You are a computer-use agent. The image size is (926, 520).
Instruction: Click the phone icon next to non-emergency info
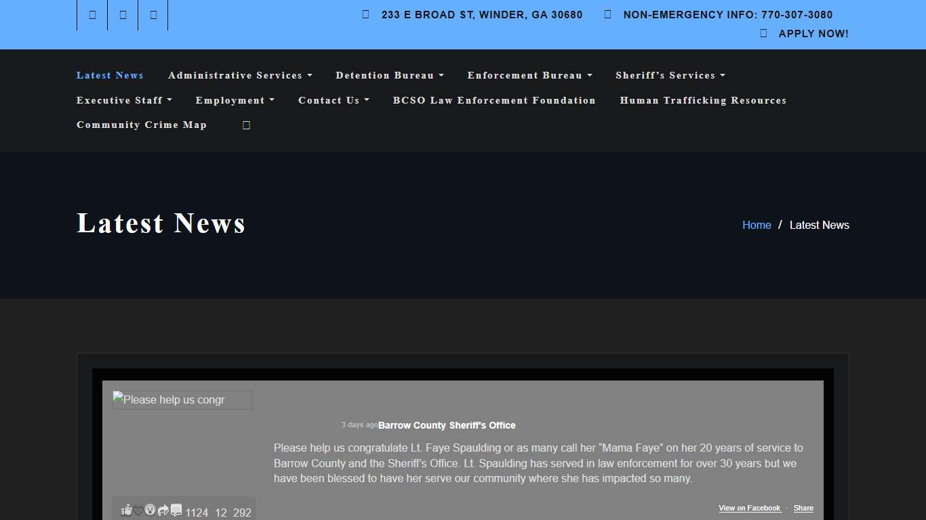coord(607,14)
